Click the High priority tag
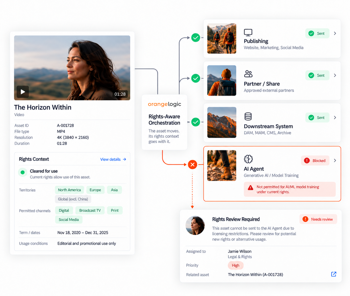The image size is (350, 296). (235, 265)
